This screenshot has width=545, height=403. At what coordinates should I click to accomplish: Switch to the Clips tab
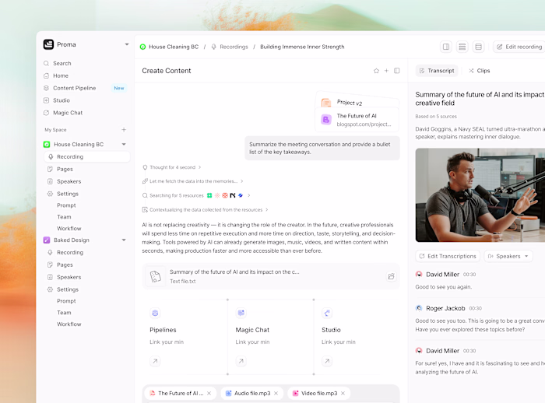coord(480,71)
